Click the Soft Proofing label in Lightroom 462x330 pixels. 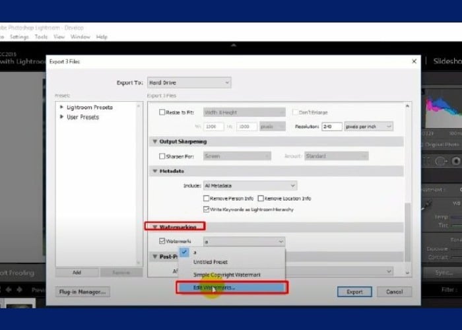point(17,273)
